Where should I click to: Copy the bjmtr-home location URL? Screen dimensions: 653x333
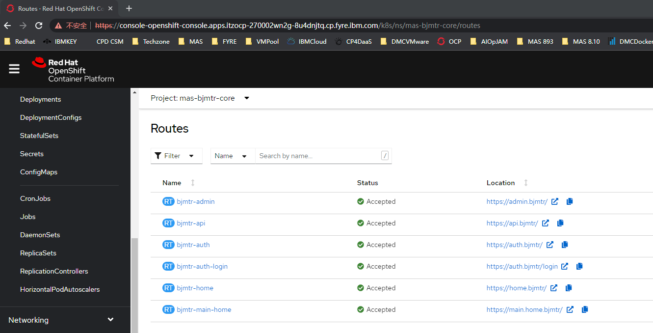(x=568, y=287)
